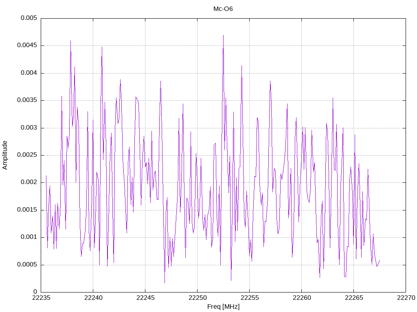Screen dimensions: 417x312
Task: Click the tallest spectrum peak near 22252.5 MHz
Action: point(224,35)
